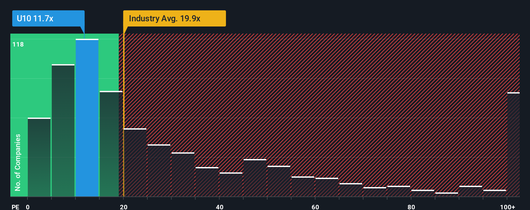Viewport: 530px width, 210px height.
Task: Click the x-axis tick label 100+
Action: 507,207
